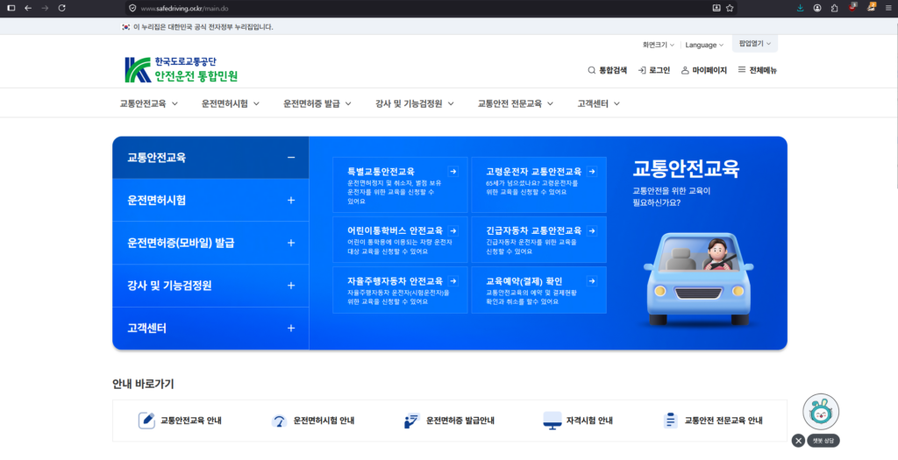This screenshot has height=460, width=898.
Task: Click the pencil icon for 교통안전교육 안내
Action: point(146,421)
